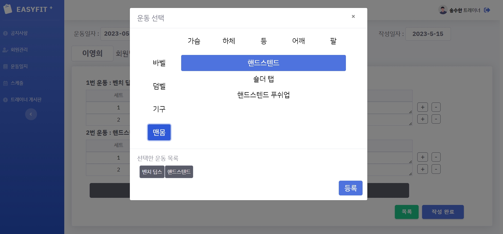Viewport: 503px width, 234px height.
Task: Click the green 목록 button
Action: pos(407,212)
